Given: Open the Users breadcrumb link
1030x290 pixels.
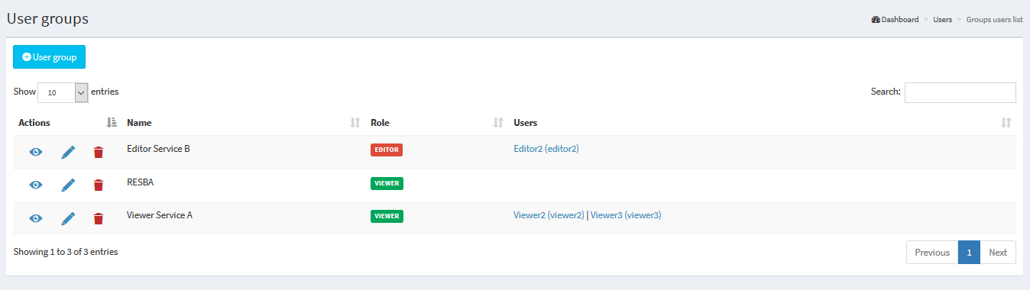Looking at the screenshot, I should click(x=942, y=20).
